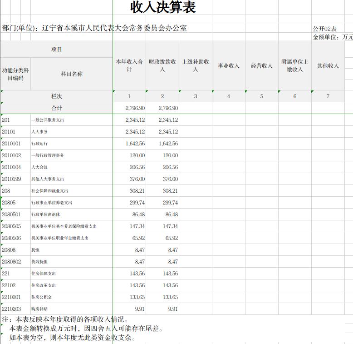Click the 项目 header cell

point(57,50)
